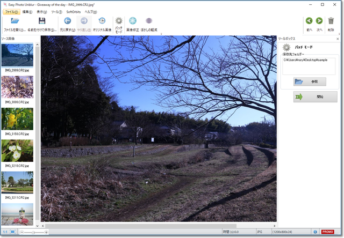Viewport: 344px width, 238px height.
Task: Click the Open File (ファイルを開く) toolbar icon
Action: 15,21
